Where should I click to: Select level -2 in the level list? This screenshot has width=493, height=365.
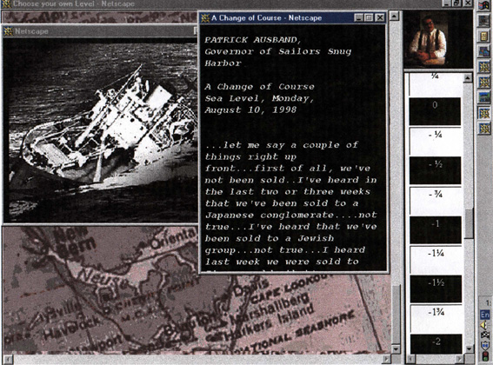tap(436, 343)
